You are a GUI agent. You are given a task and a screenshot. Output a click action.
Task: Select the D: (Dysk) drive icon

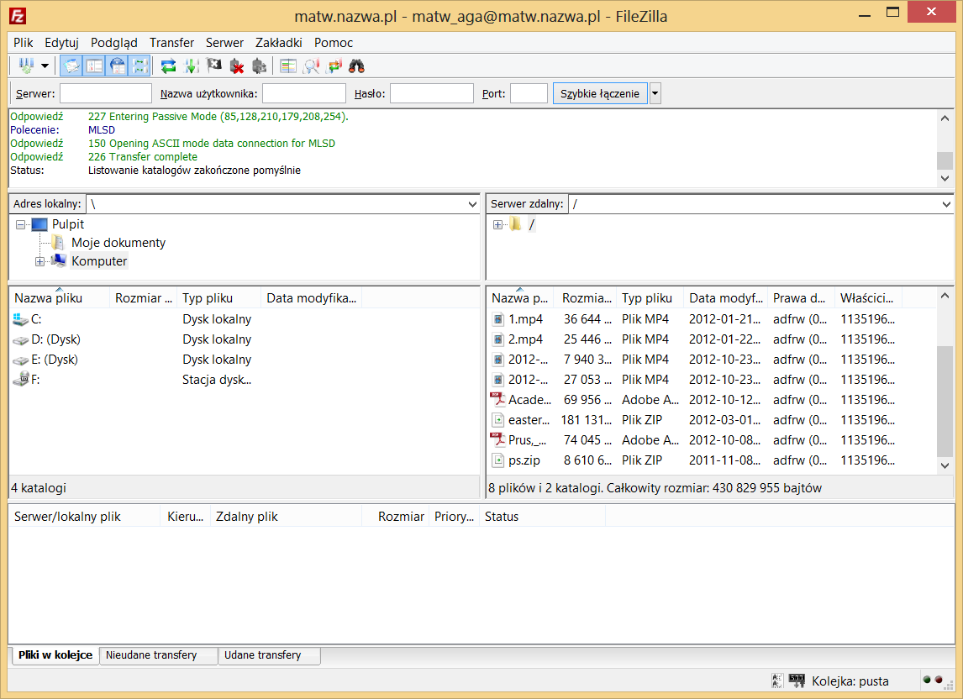tap(21, 339)
